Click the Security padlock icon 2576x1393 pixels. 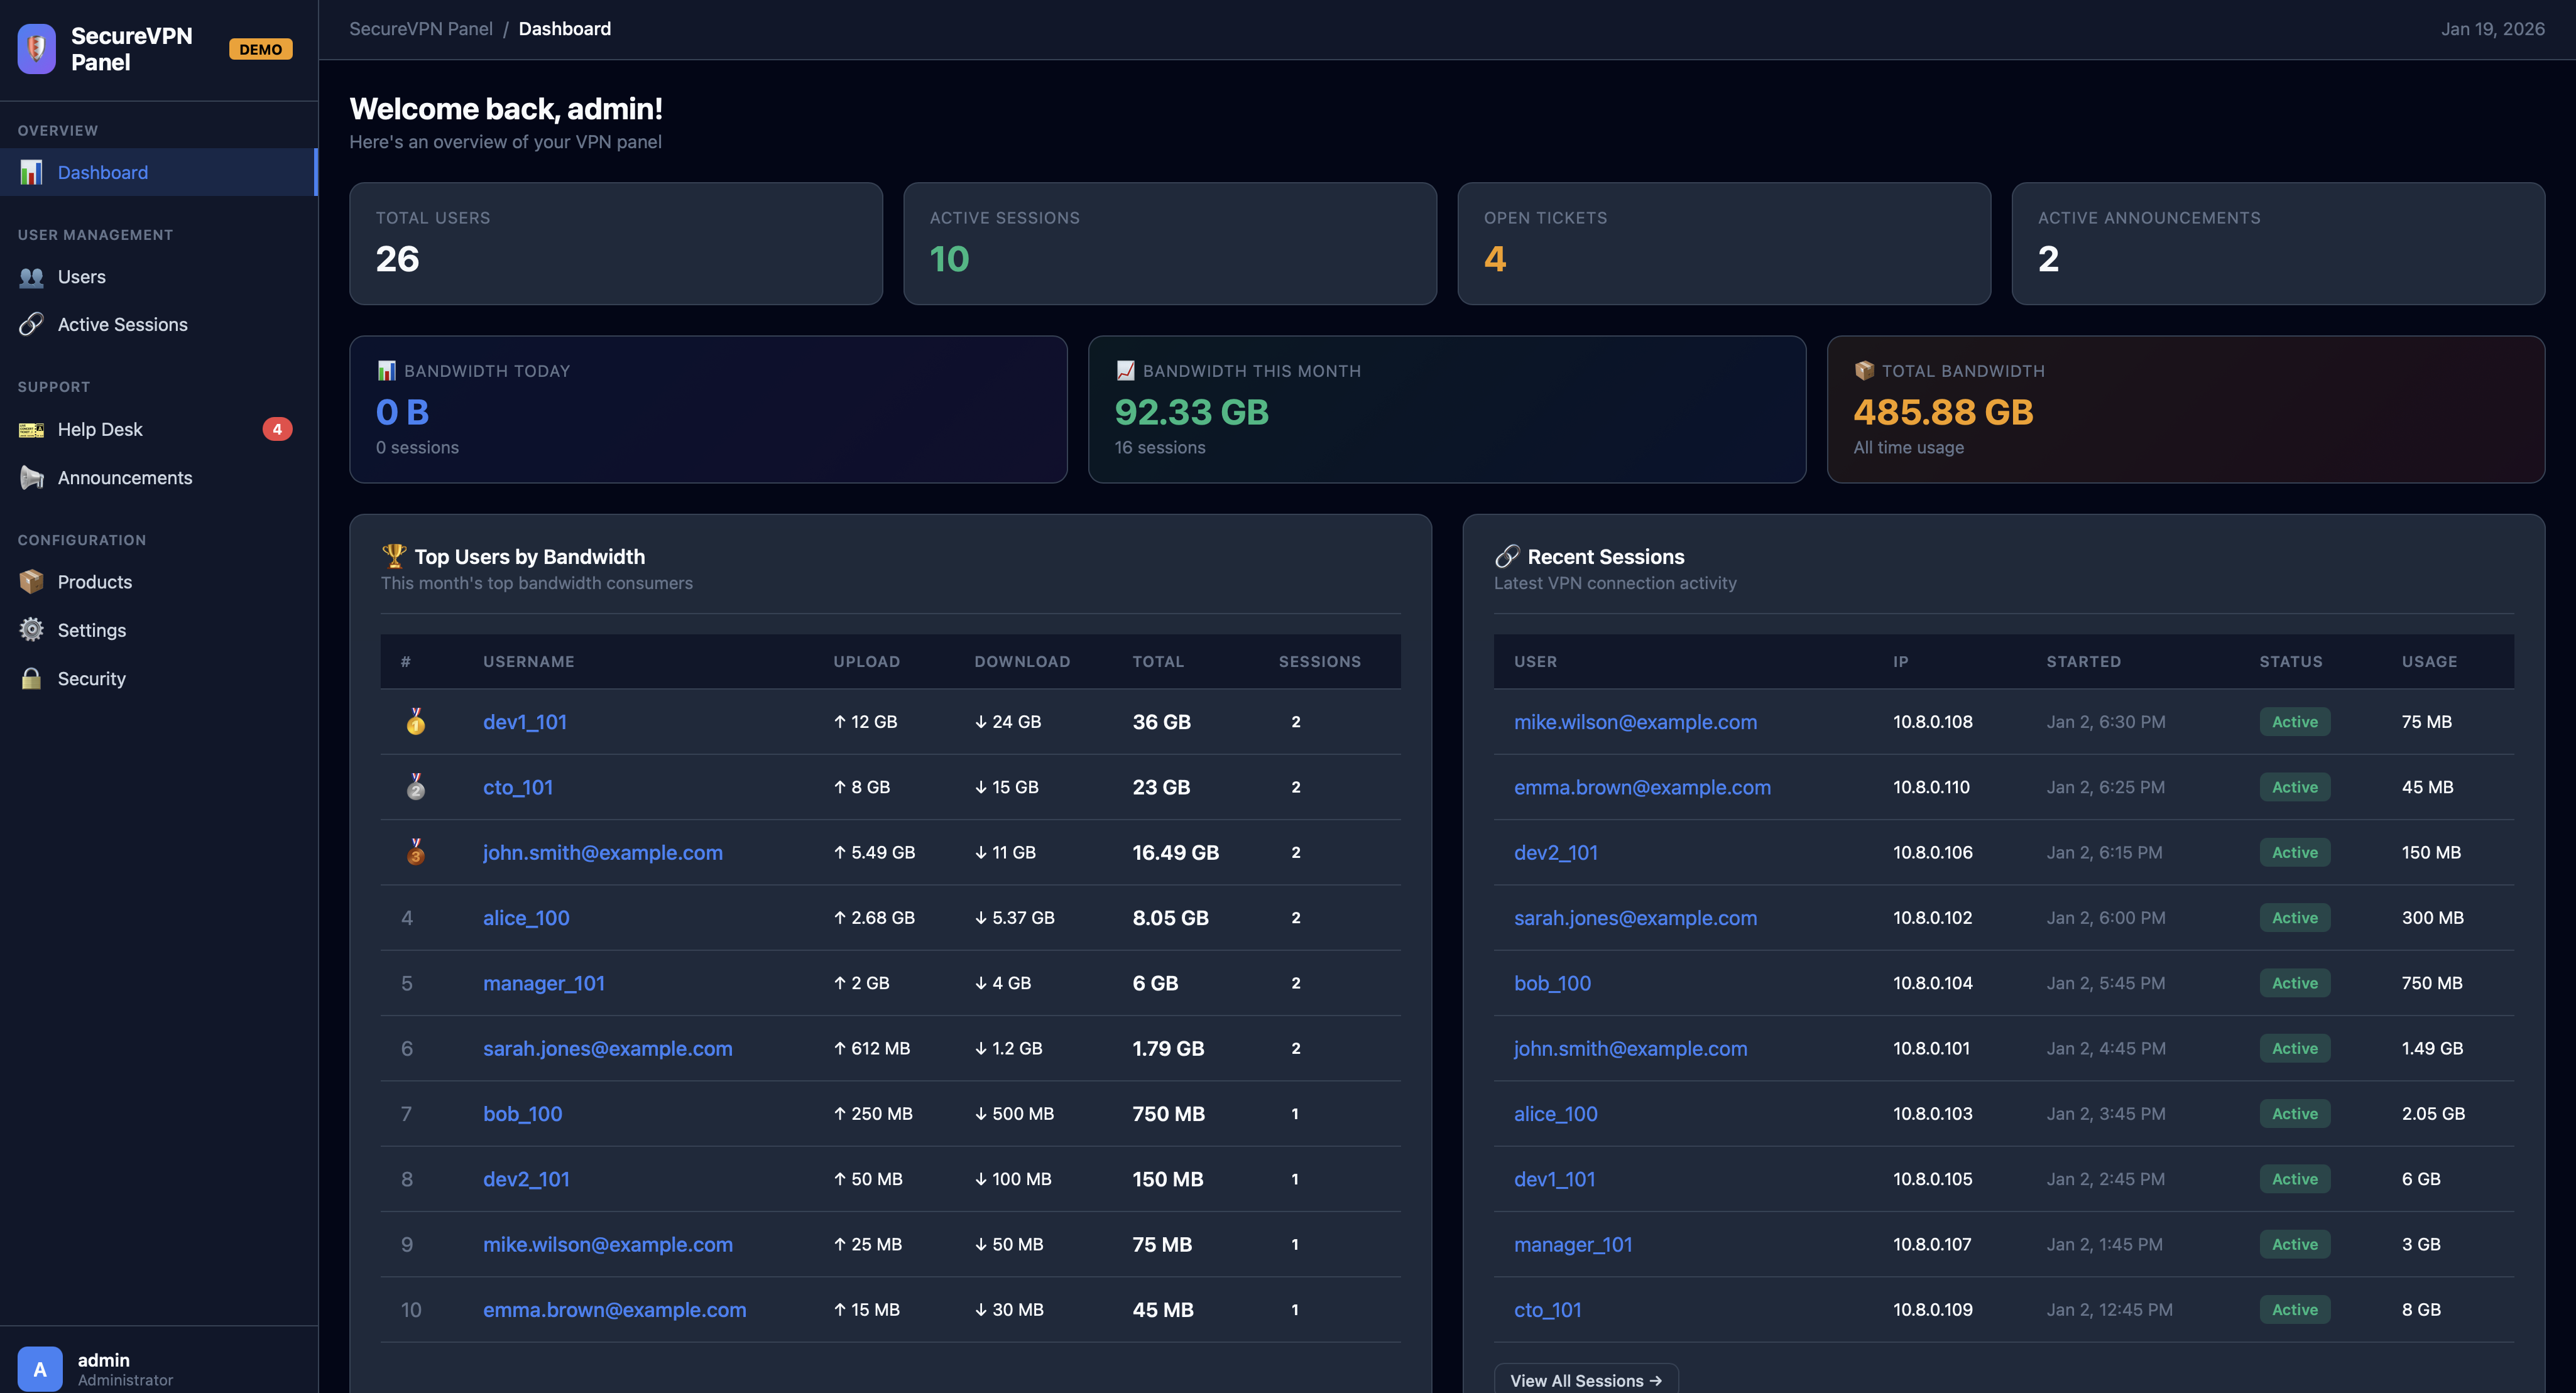(x=31, y=678)
